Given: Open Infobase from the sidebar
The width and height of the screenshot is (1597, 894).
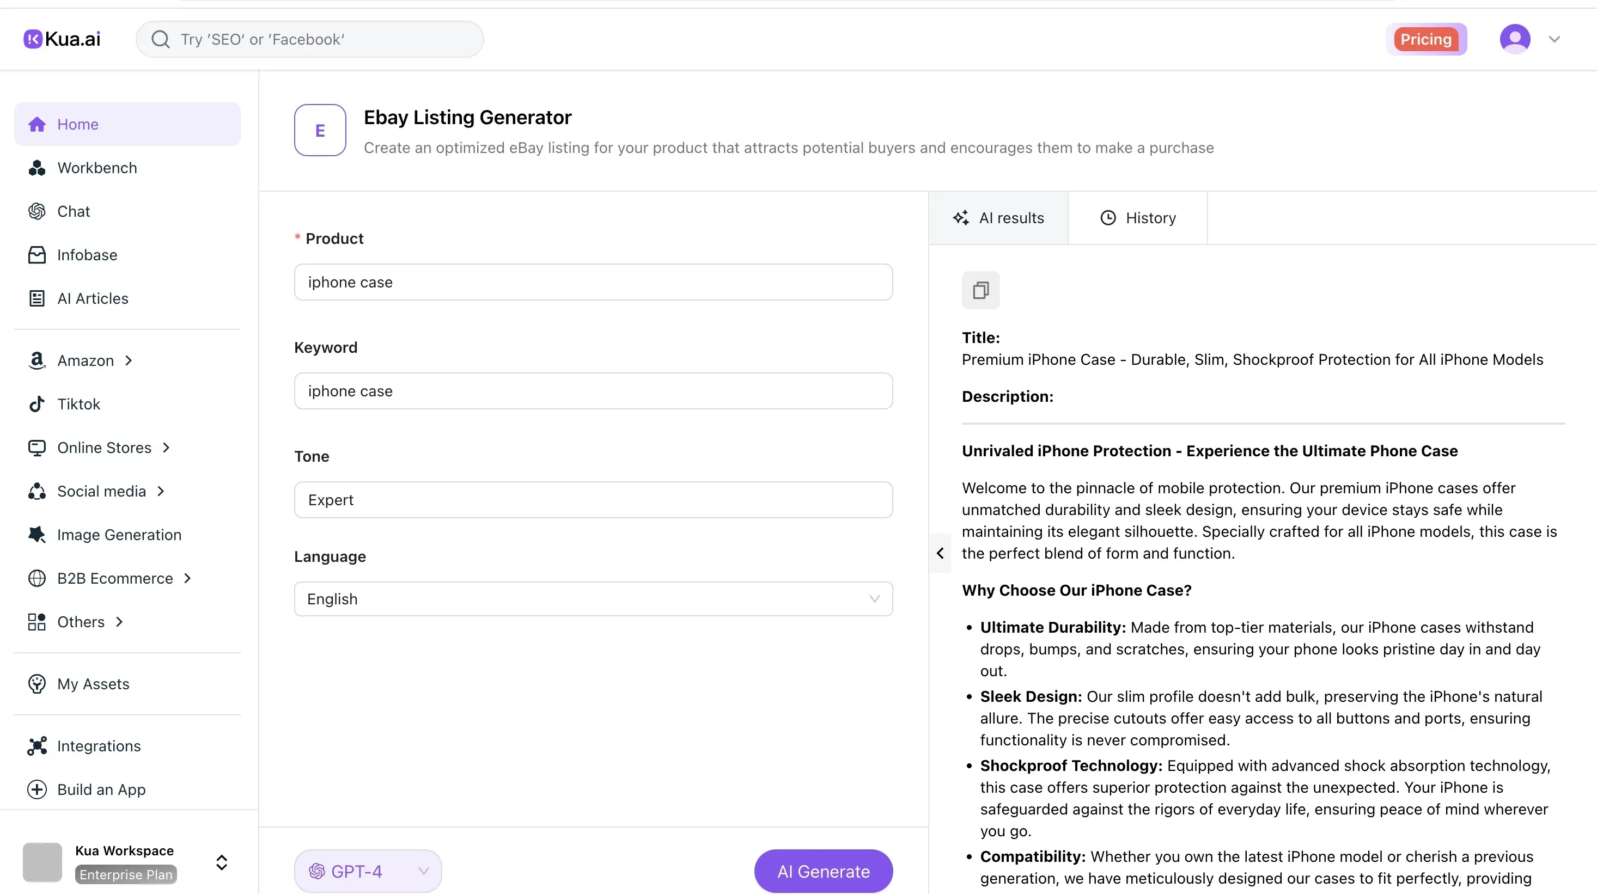Looking at the screenshot, I should (x=87, y=255).
